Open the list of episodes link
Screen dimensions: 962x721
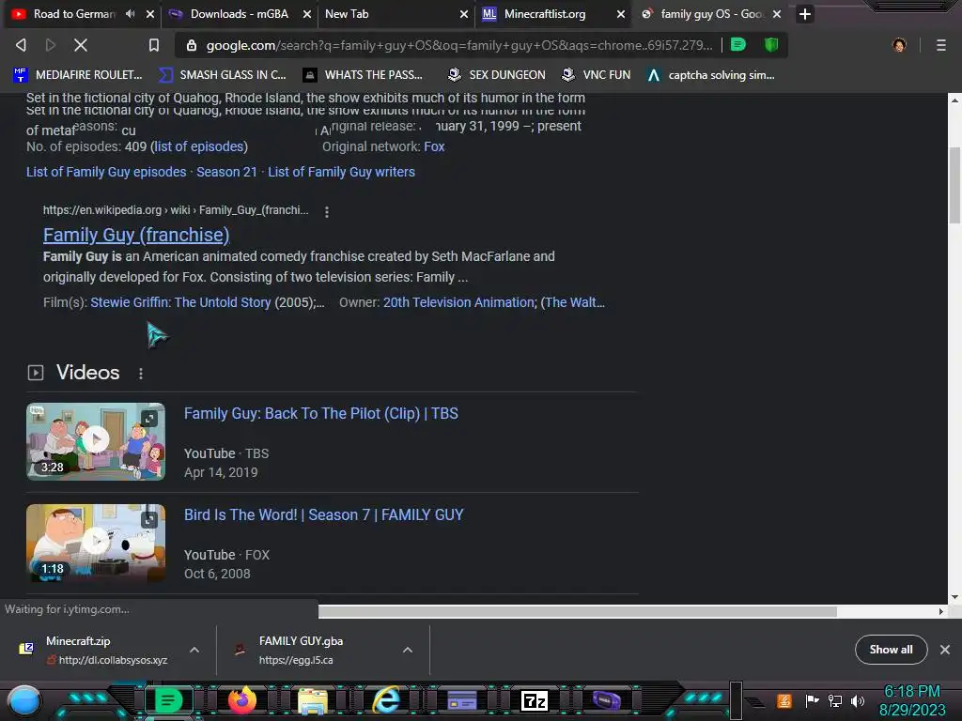[199, 146]
